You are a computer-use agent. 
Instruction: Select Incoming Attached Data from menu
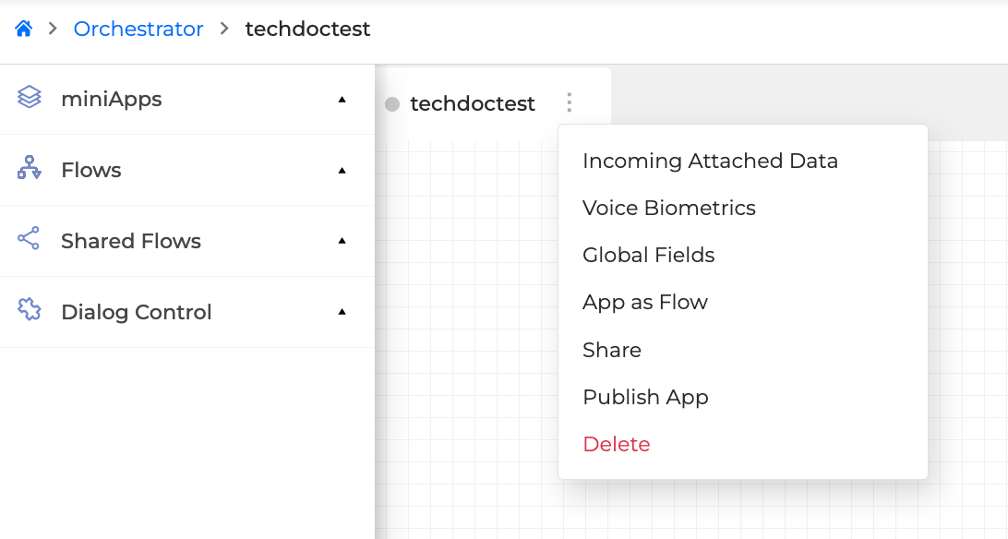click(x=710, y=161)
